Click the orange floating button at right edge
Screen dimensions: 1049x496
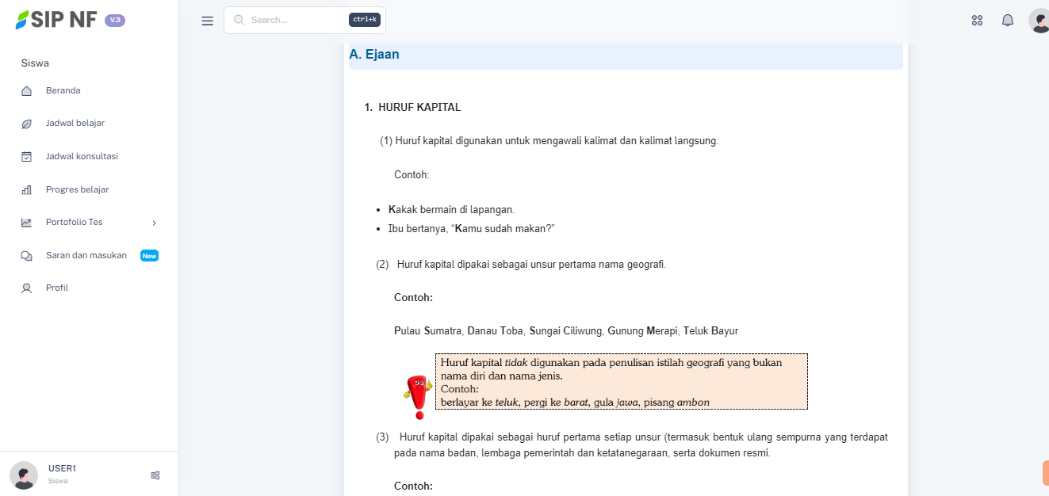pos(1044,473)
